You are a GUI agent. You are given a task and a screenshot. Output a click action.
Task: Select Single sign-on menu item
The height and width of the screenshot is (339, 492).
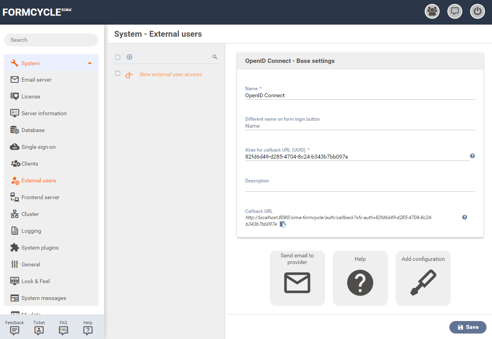point(38,147)
